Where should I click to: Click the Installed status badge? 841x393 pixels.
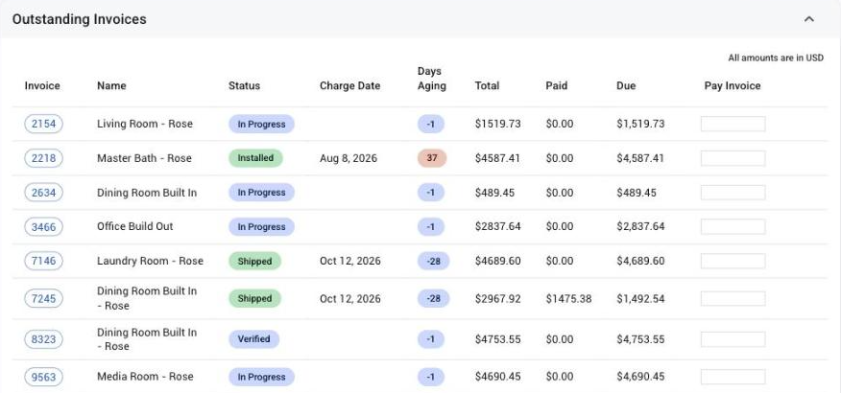255,158
